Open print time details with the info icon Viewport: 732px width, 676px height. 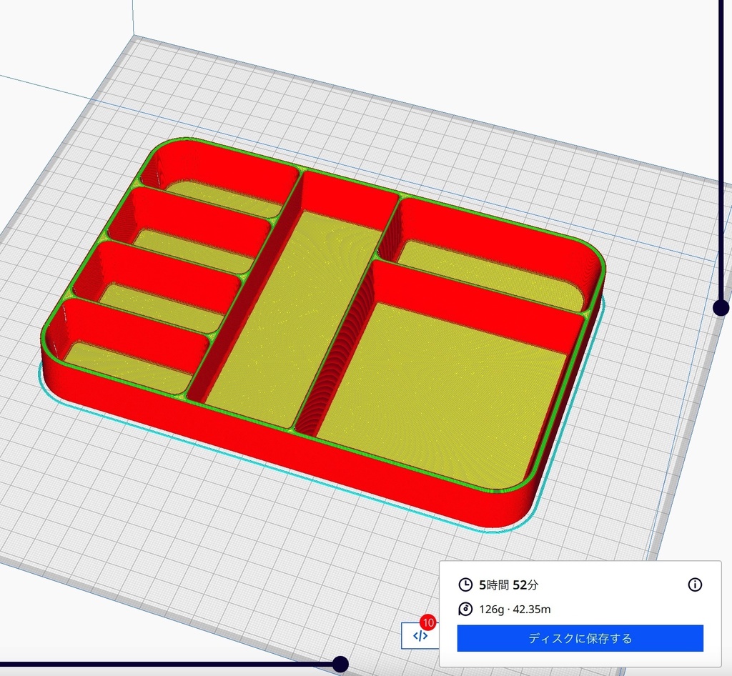coord(694,585)
